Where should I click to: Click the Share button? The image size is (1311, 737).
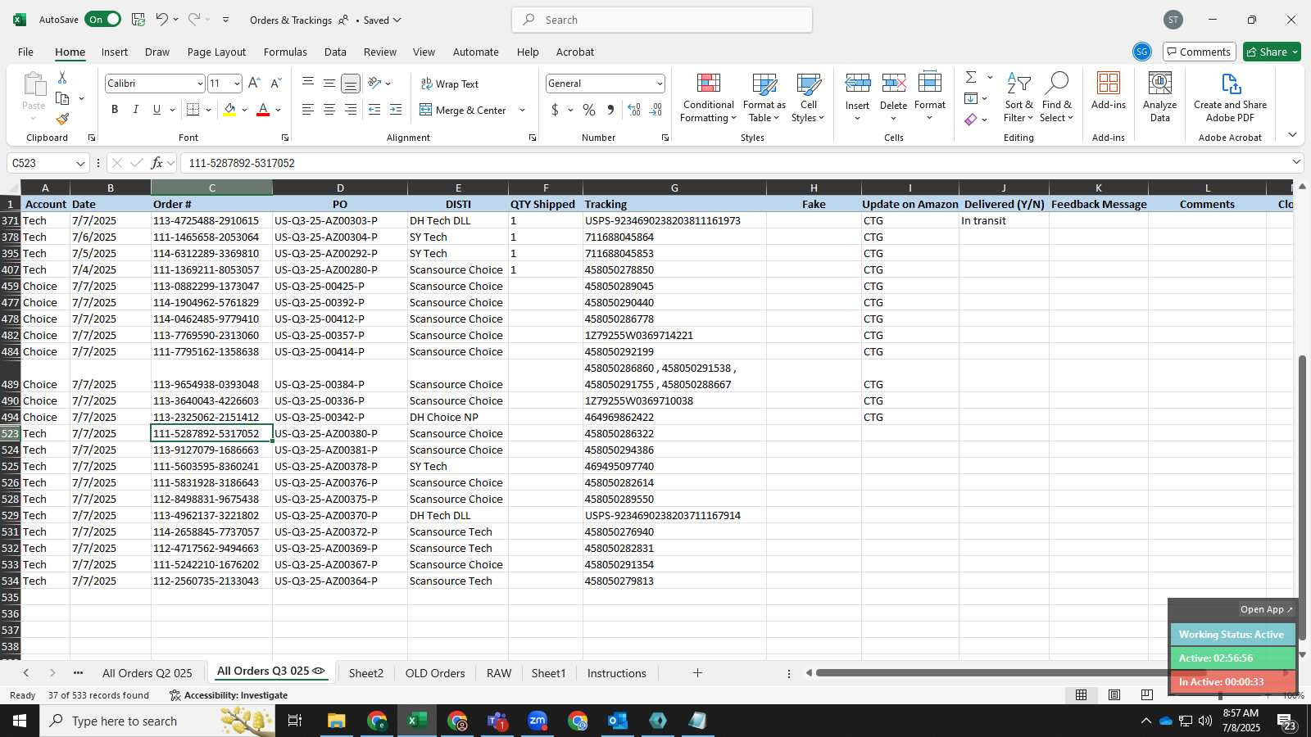[1272, 52]
